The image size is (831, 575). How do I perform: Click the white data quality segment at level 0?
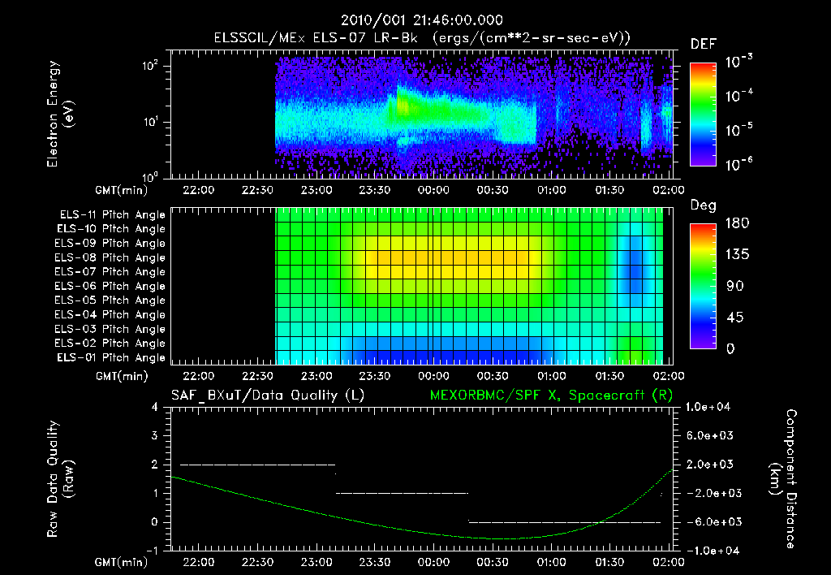pos(565,522)
